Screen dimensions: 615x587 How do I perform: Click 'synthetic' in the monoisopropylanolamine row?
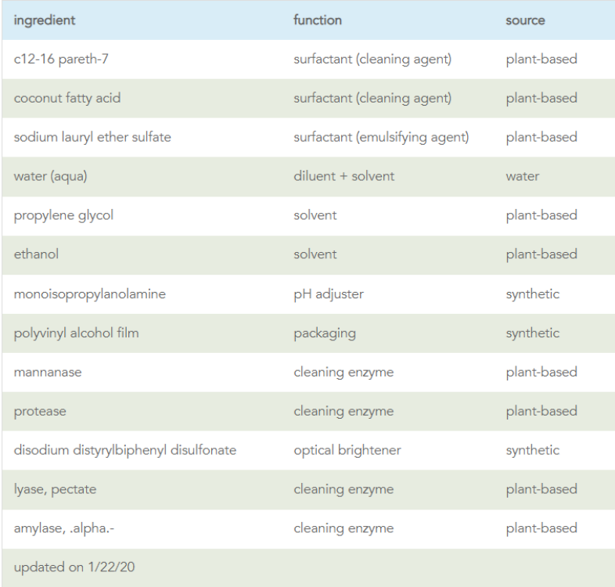click(532, 294)
